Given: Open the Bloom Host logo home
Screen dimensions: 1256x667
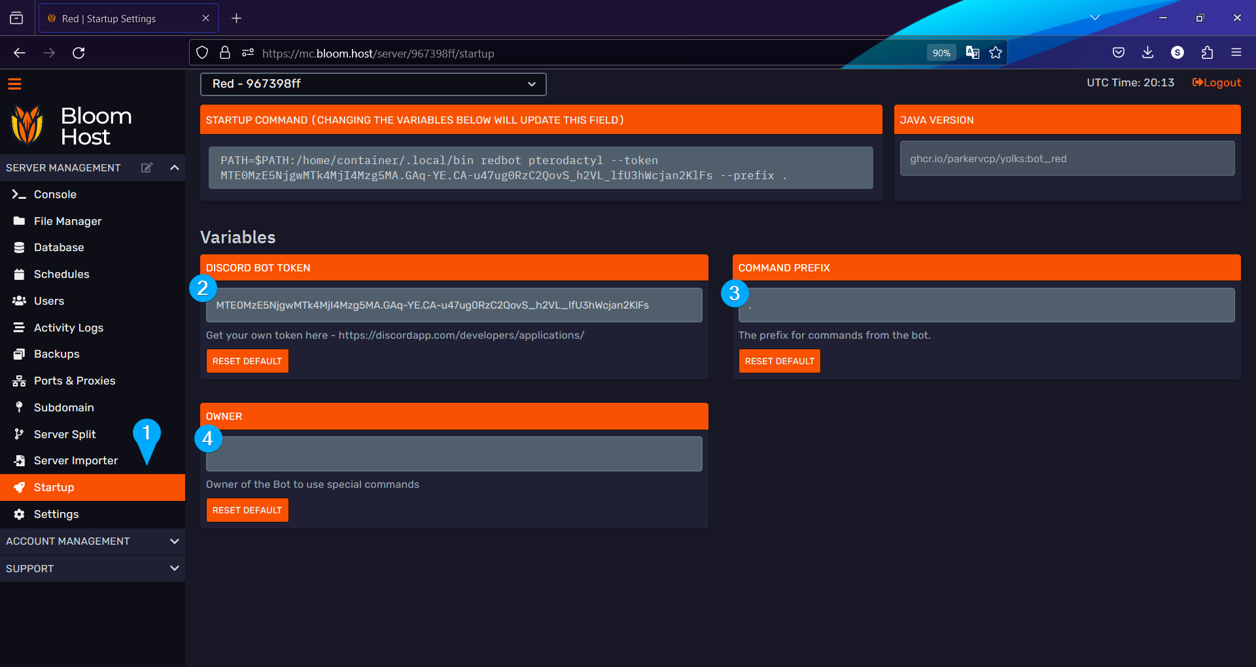Looking at the screenshot, I should pos(72,126).
